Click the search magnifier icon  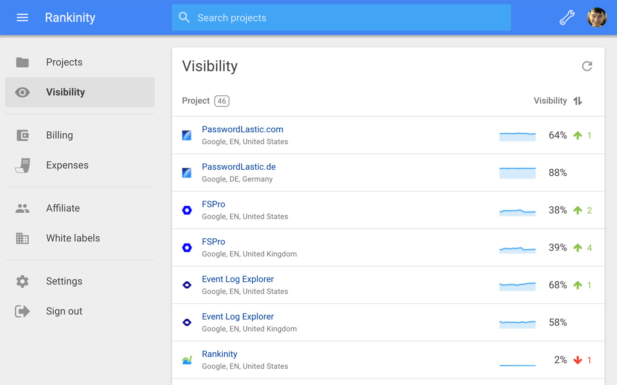pyautogui.click(x=184, y=18)
